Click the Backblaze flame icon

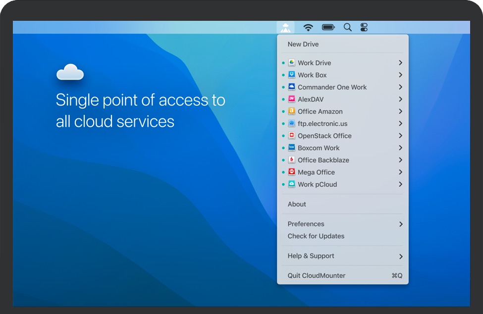point(291,160)
